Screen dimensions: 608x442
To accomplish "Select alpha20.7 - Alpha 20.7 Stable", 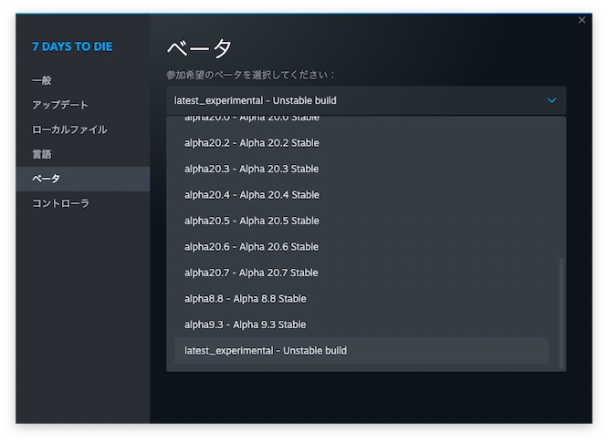I will pos(252,272).
